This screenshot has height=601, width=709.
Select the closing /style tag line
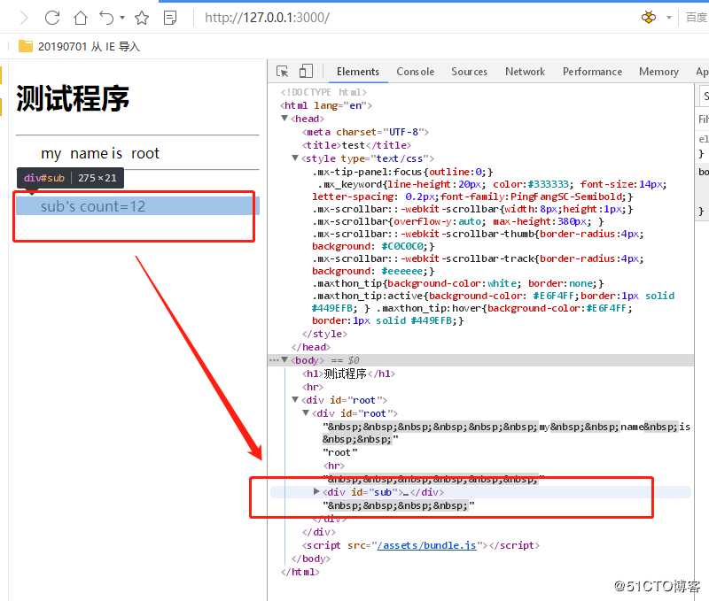[x=324, y=334]
